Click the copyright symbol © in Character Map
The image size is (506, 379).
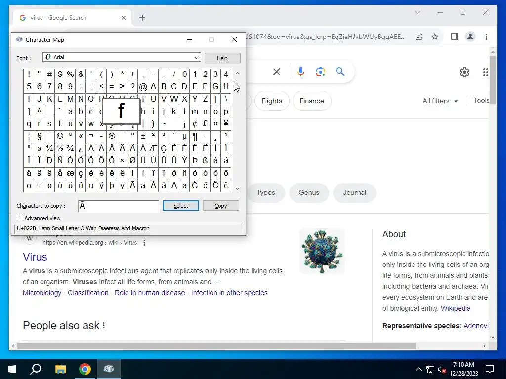[60, 136]
